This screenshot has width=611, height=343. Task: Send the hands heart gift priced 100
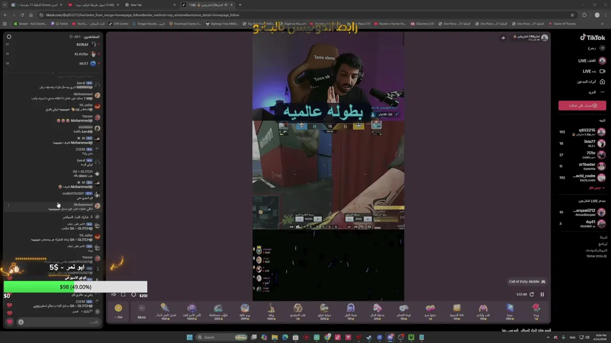coord(483,311)
